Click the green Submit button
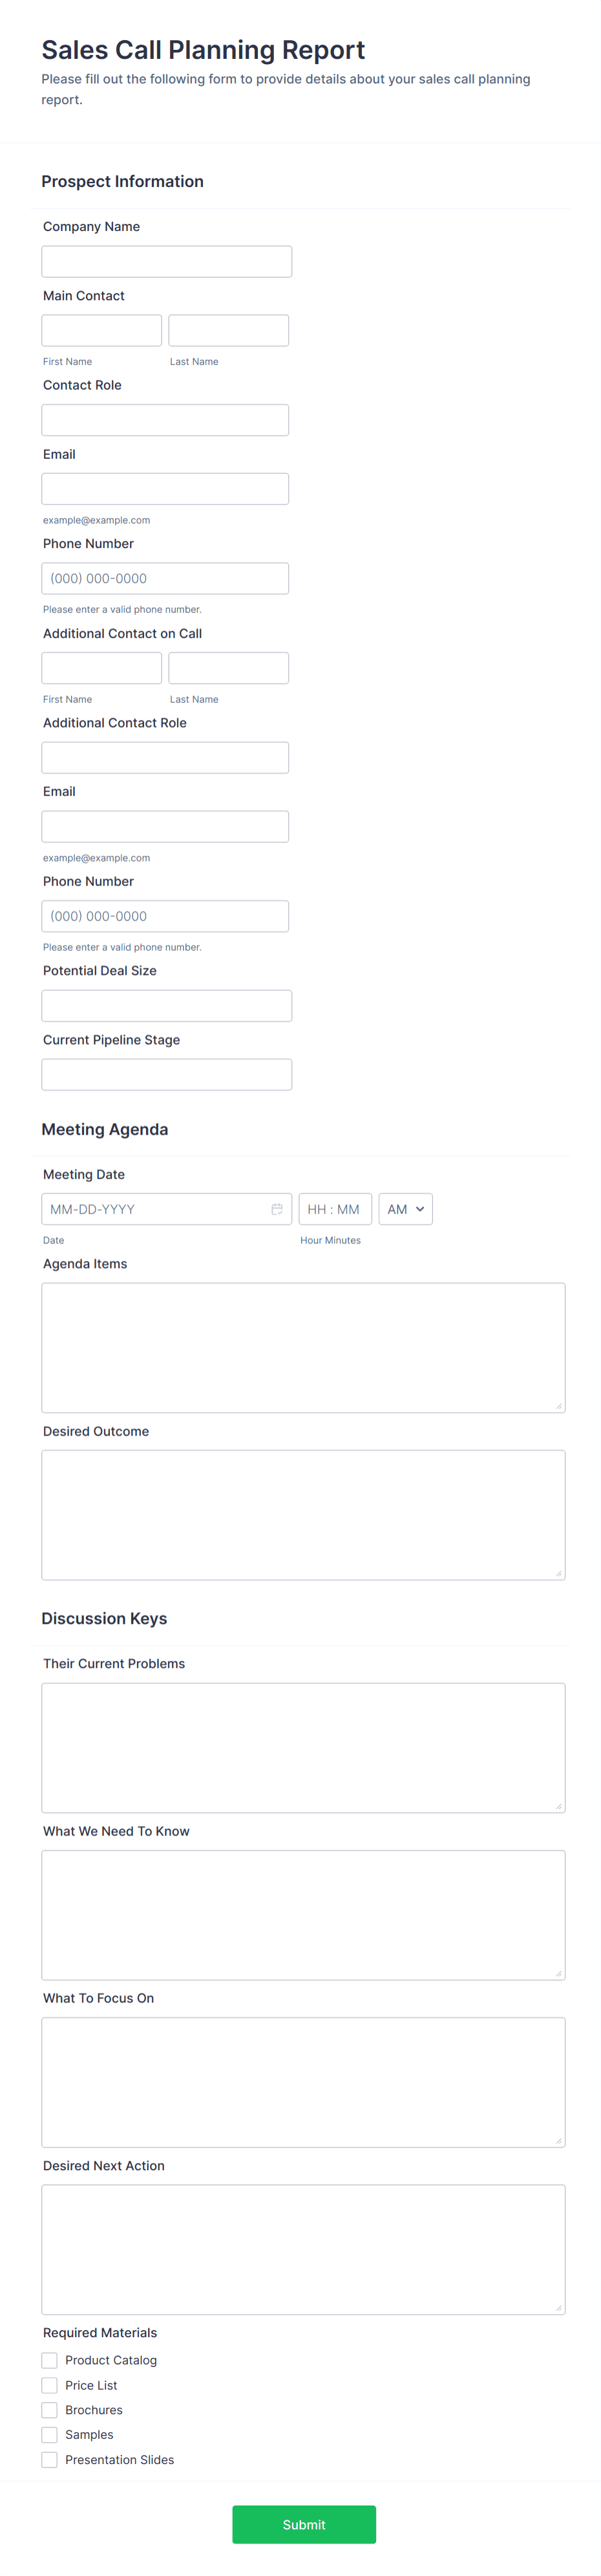 (304, 2524)
